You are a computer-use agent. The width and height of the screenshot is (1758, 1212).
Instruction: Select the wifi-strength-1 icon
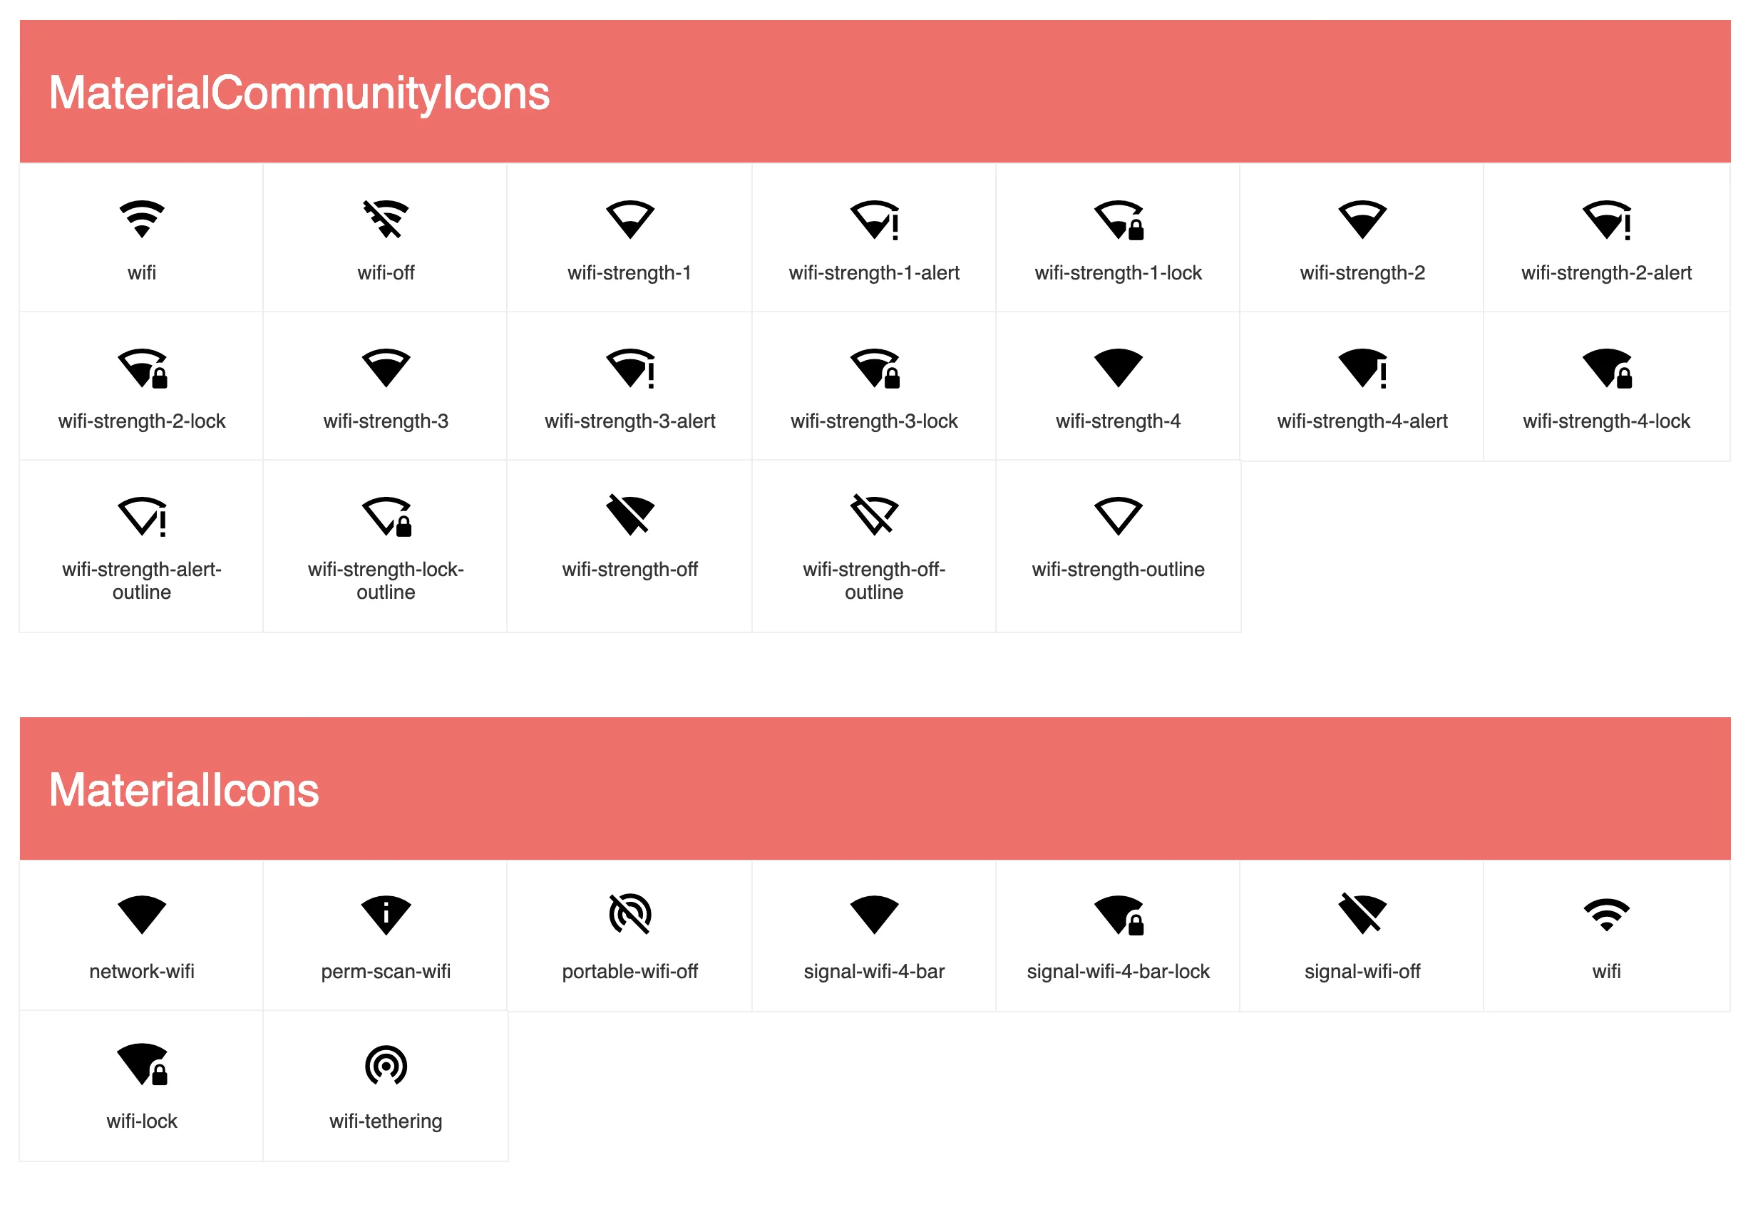coord(629,220)
